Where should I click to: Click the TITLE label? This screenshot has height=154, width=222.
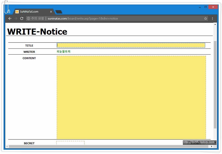pos(29,45)
